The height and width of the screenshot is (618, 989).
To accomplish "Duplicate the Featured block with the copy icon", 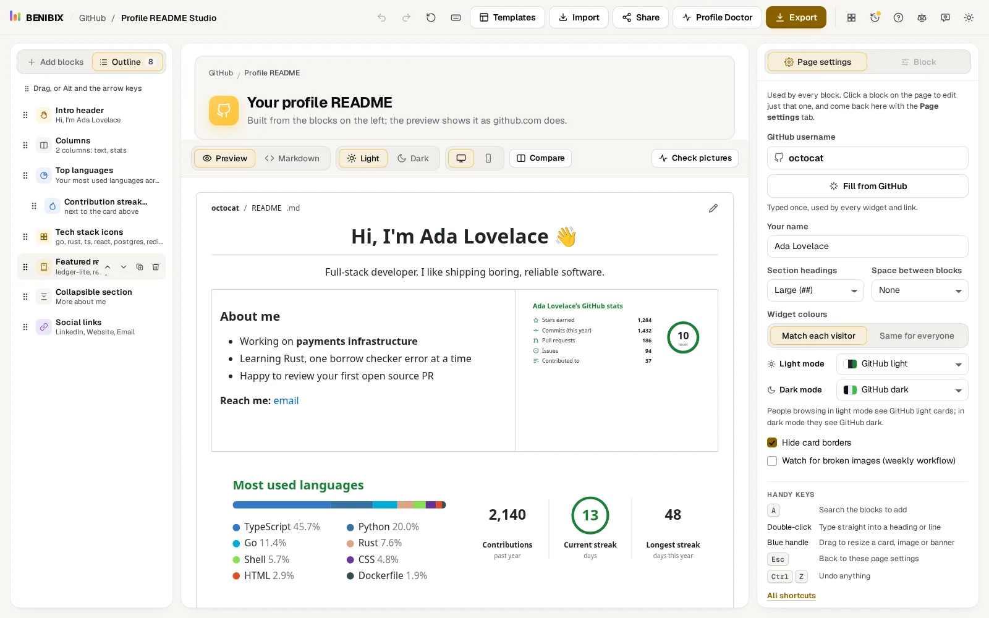I will click(140, 267).
